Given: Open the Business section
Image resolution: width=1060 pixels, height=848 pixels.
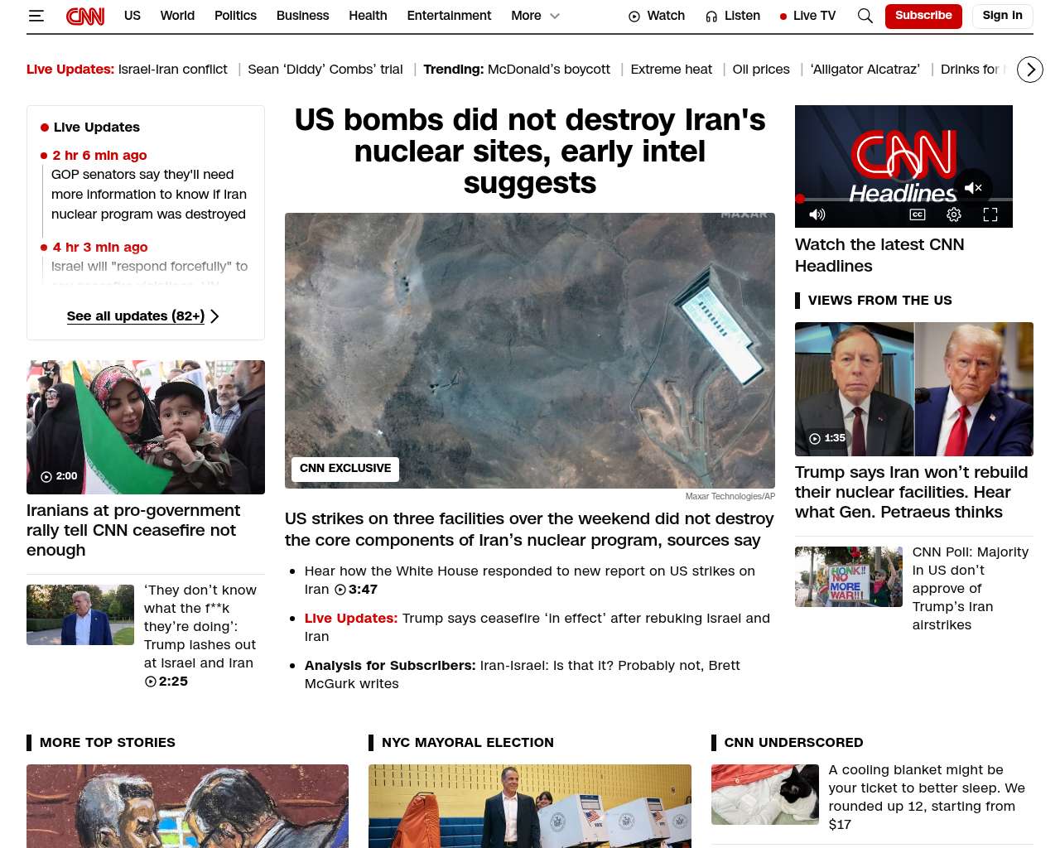Looking at the screenshot, I should [302, 16].
